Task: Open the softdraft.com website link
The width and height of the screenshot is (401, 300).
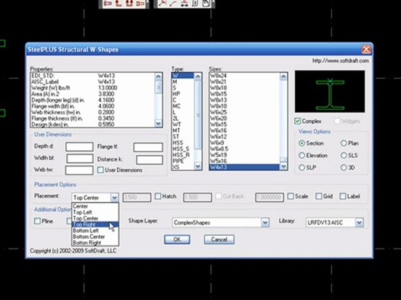Action: point(340,61)
